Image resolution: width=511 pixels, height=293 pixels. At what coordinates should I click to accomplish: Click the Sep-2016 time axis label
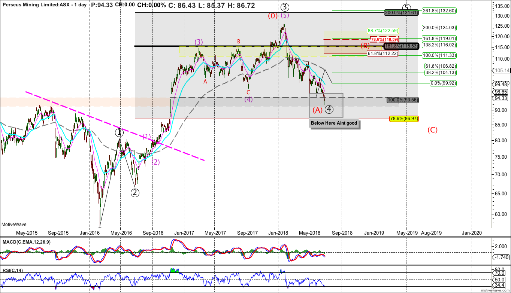152,233
